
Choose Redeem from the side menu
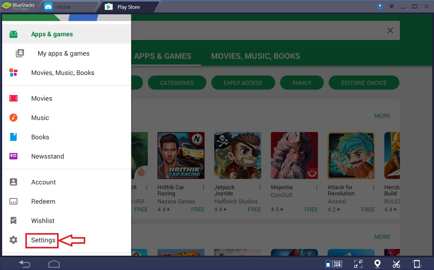(67, 201)
